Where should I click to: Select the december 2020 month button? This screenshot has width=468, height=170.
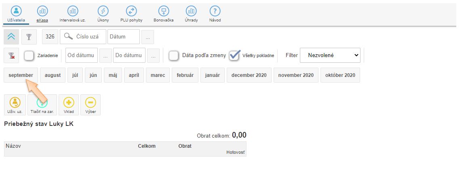tap(249, 75)
